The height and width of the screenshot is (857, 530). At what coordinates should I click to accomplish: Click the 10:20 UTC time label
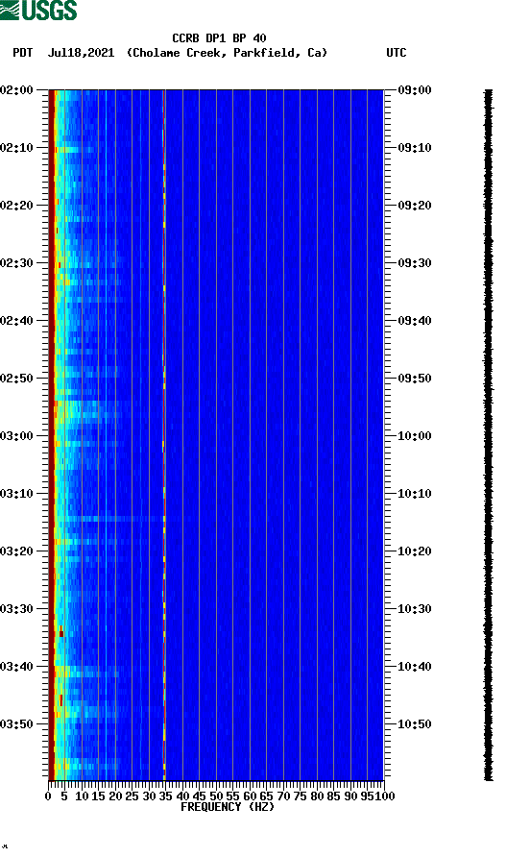pyautogui.click(x=415, y=551)
